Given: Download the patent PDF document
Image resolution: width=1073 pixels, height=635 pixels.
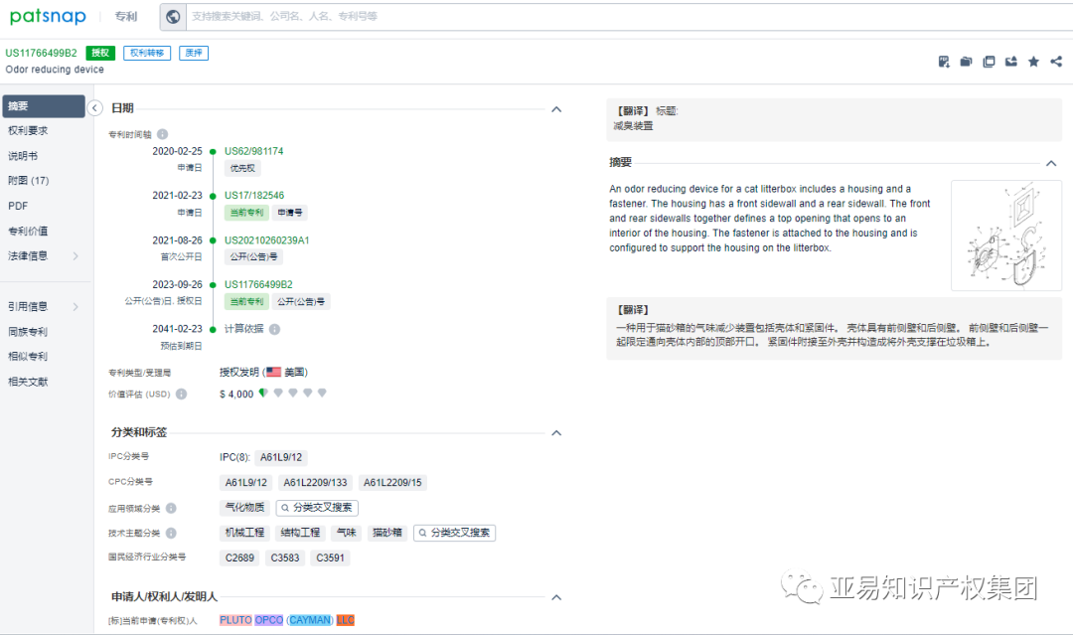Looking at the screenshot, I should [x=944, y=62].
